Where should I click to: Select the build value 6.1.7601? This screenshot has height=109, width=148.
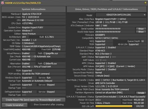(x=49, y=37)
